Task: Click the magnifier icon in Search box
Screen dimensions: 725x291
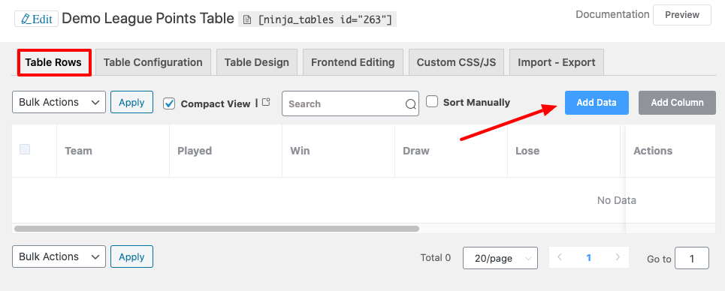Action: (410, 104)
